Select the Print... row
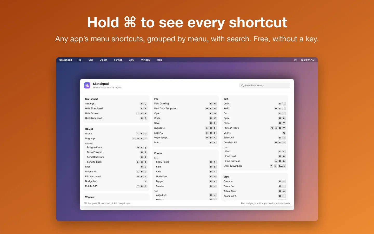Viewport: 374px width, 234px height. point(185,142)
